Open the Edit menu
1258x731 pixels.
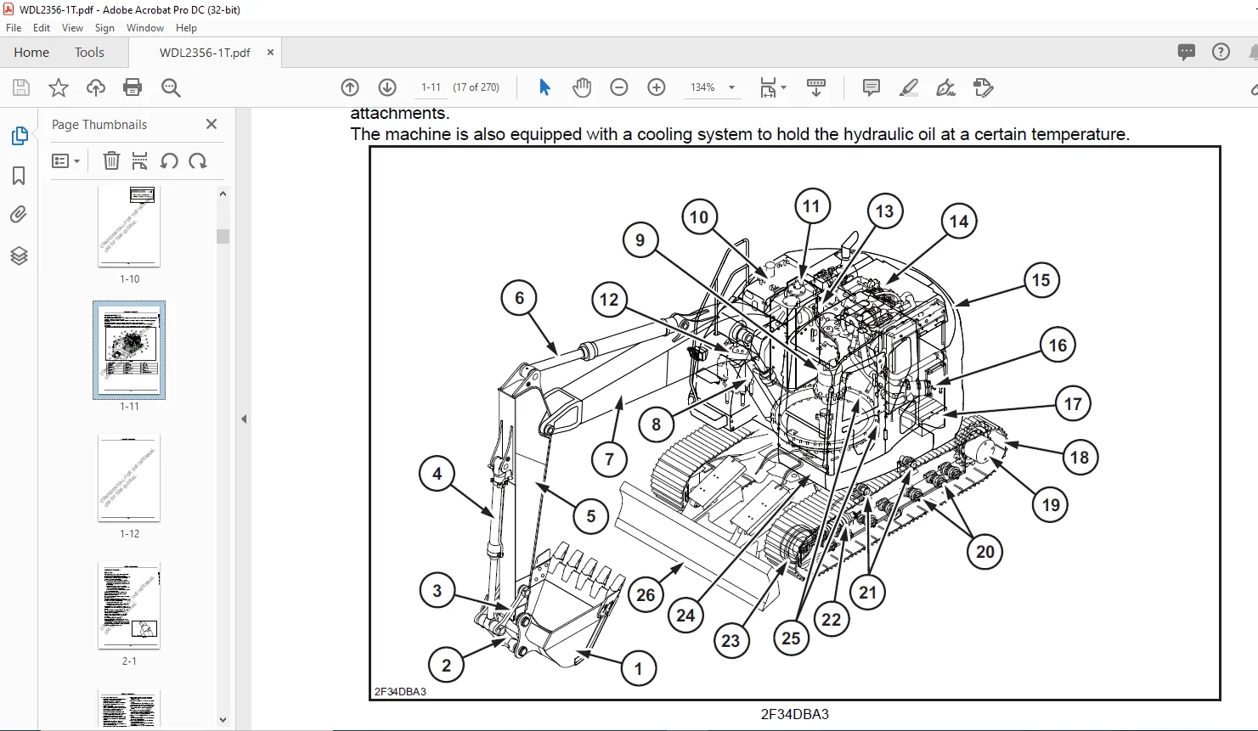(x=42, y=28)
